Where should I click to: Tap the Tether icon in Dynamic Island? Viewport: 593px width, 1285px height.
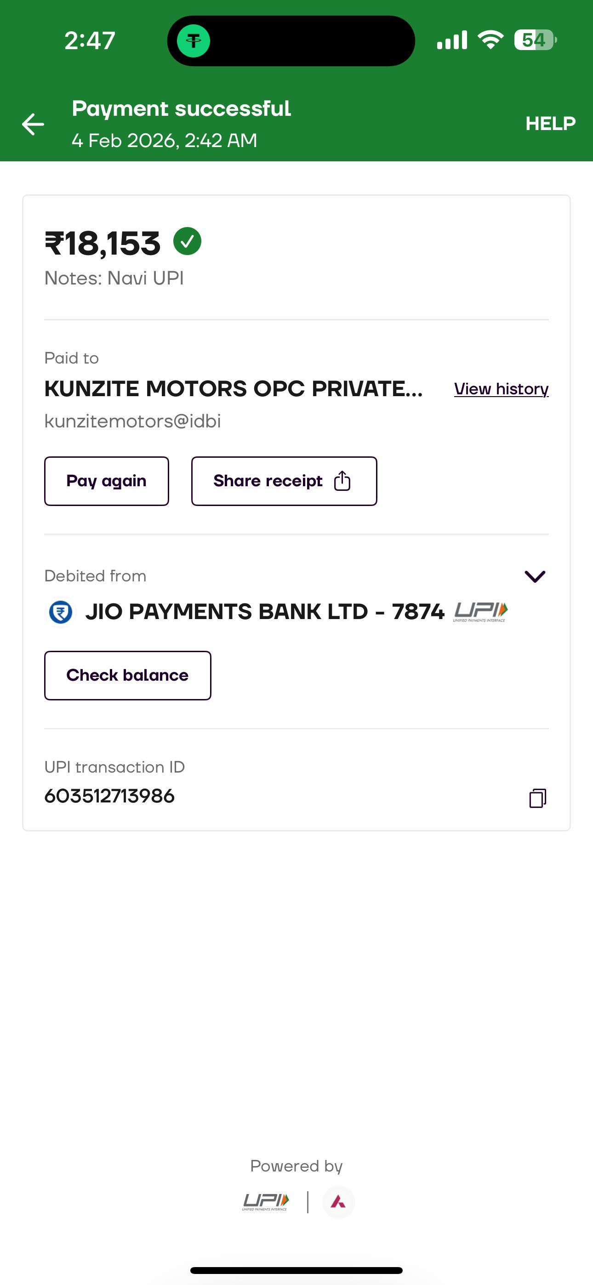[x=194, y=41]
